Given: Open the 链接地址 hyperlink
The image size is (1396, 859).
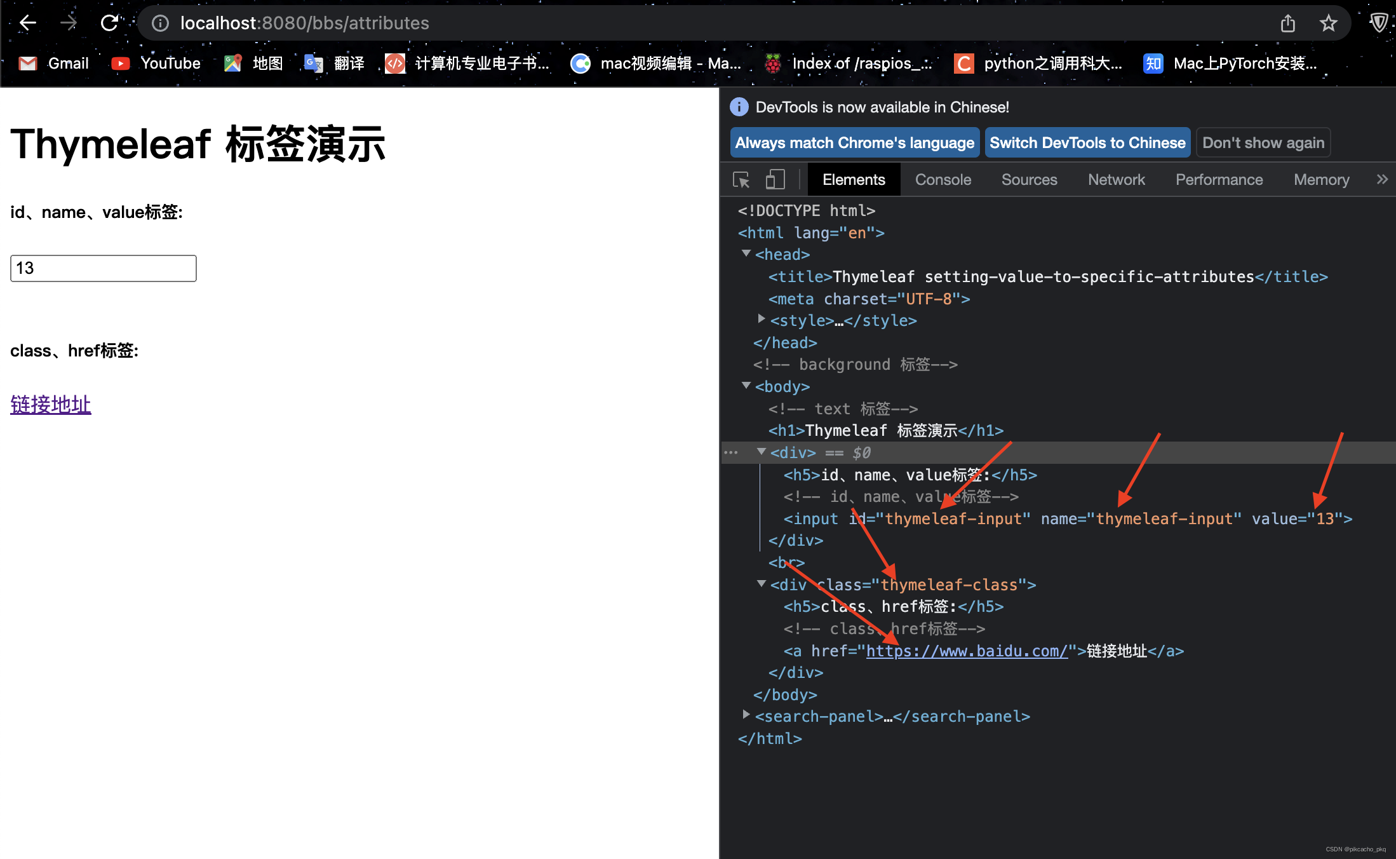Looking at the screenshot, I should pos(50,405).
